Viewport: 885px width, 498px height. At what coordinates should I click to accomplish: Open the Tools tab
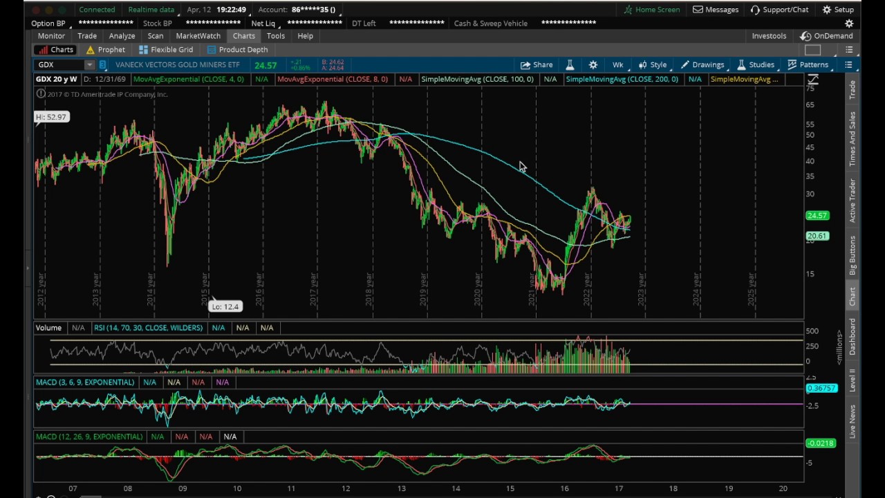click(276, 36)
